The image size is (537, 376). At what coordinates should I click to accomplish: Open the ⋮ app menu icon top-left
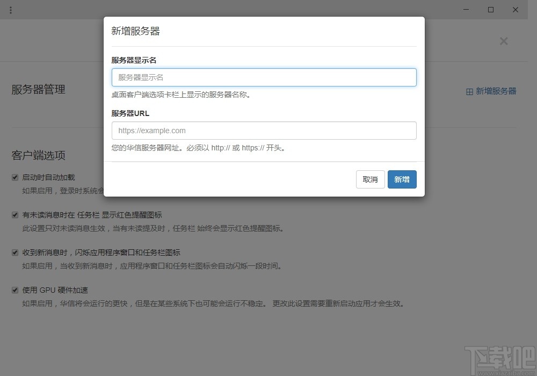[x=11, y=10]
